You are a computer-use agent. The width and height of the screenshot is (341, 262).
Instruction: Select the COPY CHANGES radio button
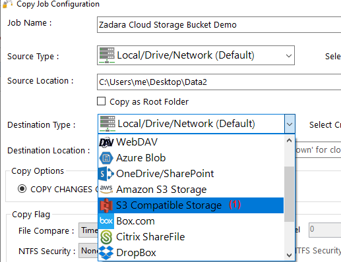point(22,189)
